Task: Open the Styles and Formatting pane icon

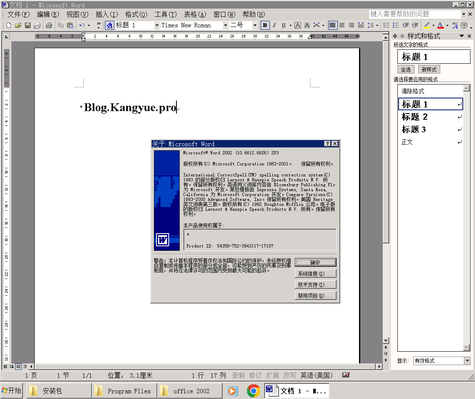Action: point(109,25)
